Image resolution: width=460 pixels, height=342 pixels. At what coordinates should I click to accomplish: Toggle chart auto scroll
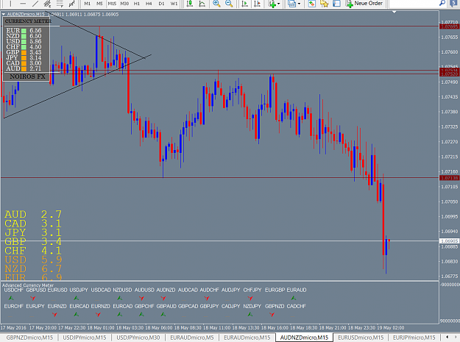[x=244, y=4]
